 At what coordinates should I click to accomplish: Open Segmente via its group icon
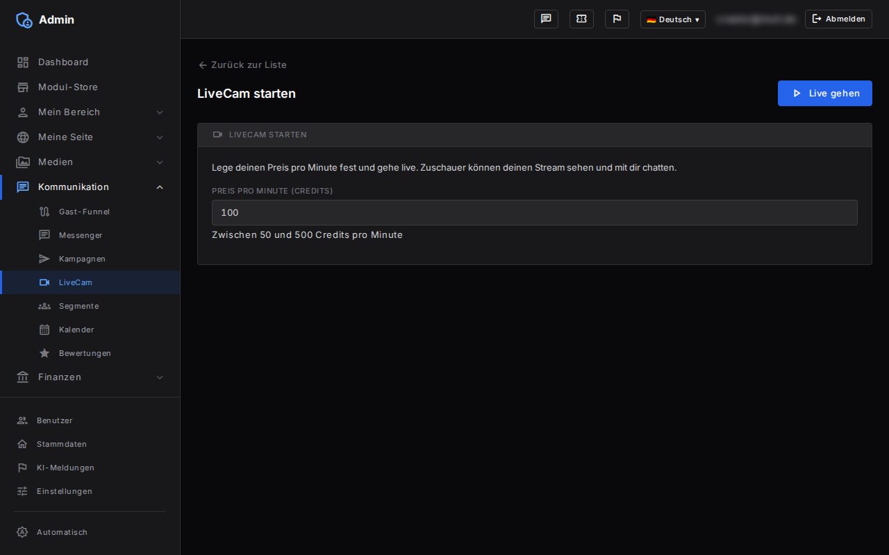44,306
